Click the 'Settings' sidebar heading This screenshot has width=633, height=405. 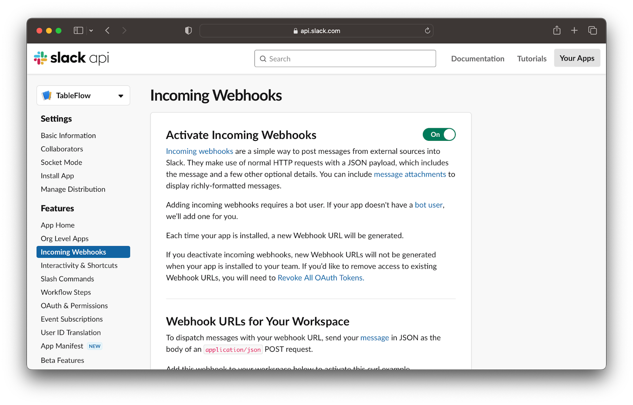(x=56, y=119)
